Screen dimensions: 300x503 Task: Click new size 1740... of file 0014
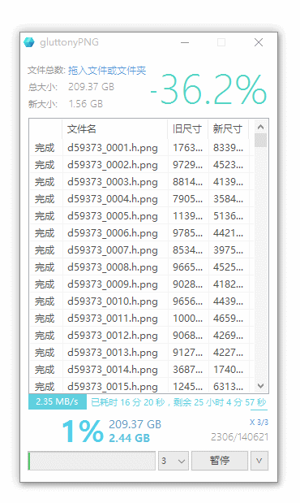(229, 369)
